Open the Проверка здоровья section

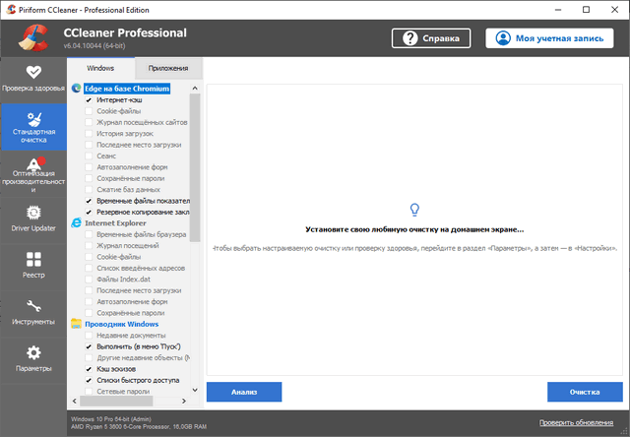pyautogui.click(x=33, y=80)
